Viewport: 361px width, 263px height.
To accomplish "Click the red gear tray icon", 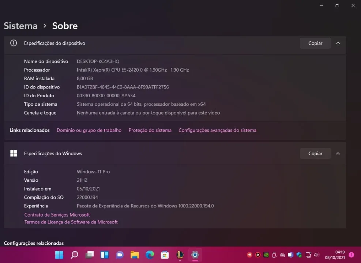I will (x=258, y=255).
